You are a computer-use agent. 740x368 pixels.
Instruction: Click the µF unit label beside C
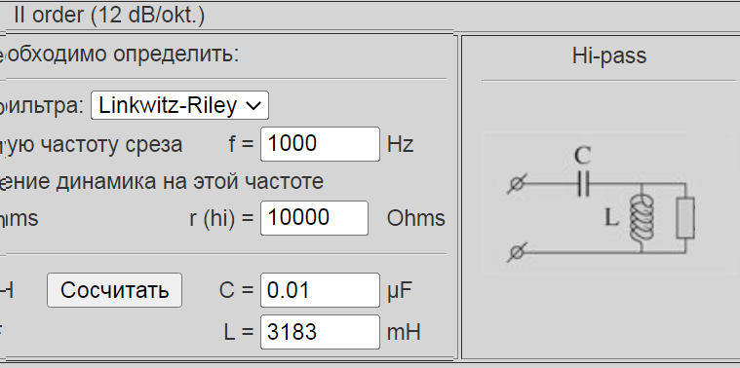point(400,291)
